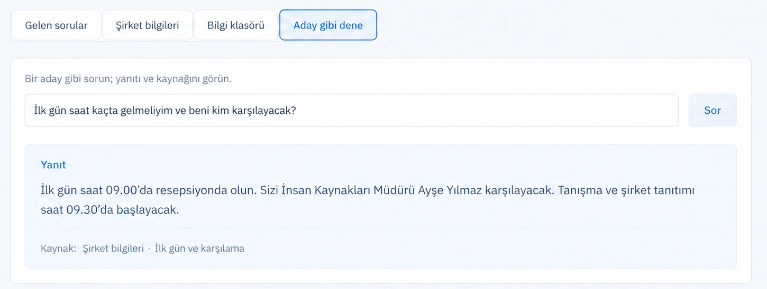Click the Şirket bilgileri source reference
Image resolution: width=767 pixels, height=289 pixels.
pos(113,248)
